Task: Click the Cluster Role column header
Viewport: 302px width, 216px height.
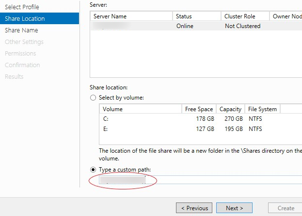Action: coord(244,16)
